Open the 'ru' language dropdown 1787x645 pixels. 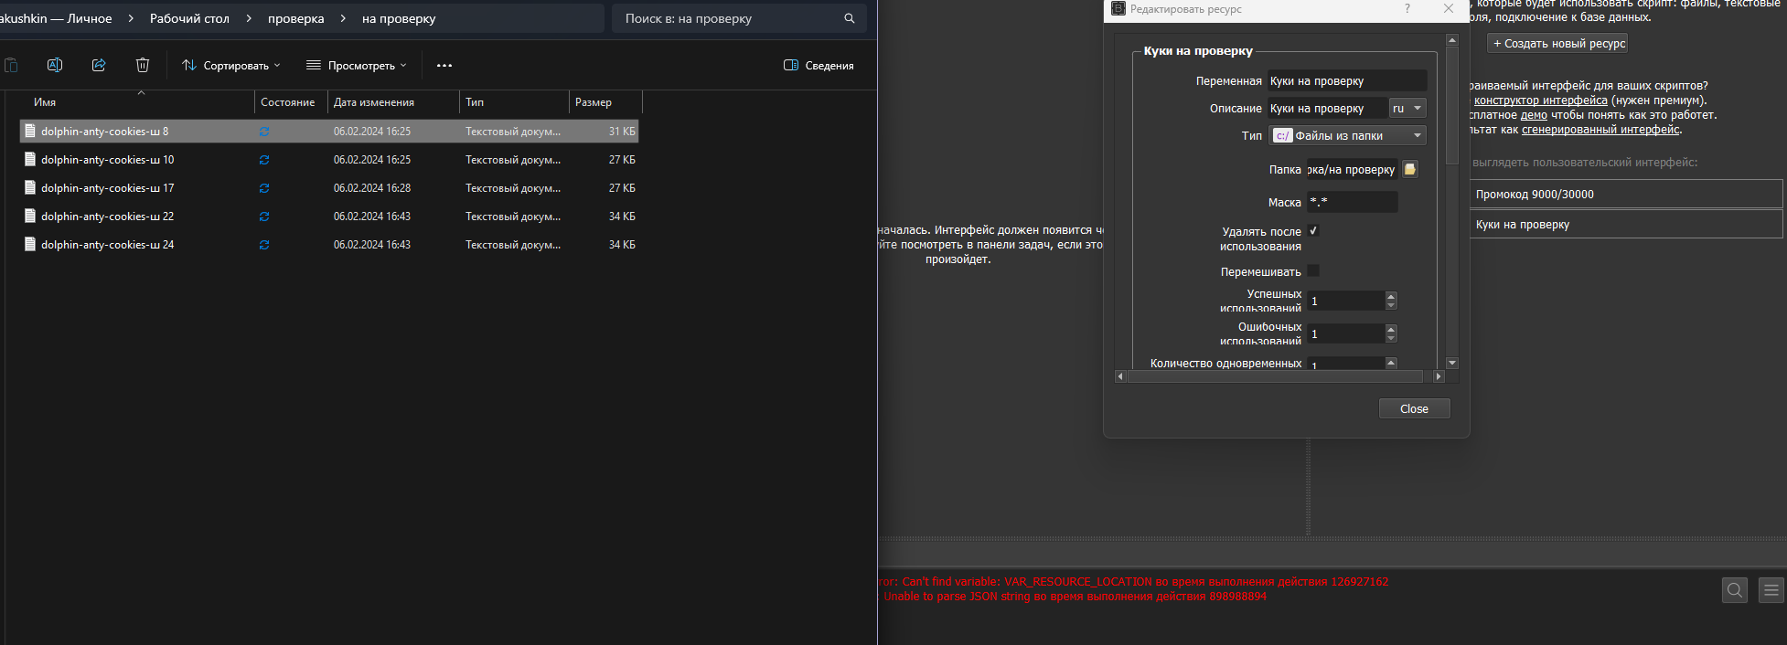[x=1407, y=109]
